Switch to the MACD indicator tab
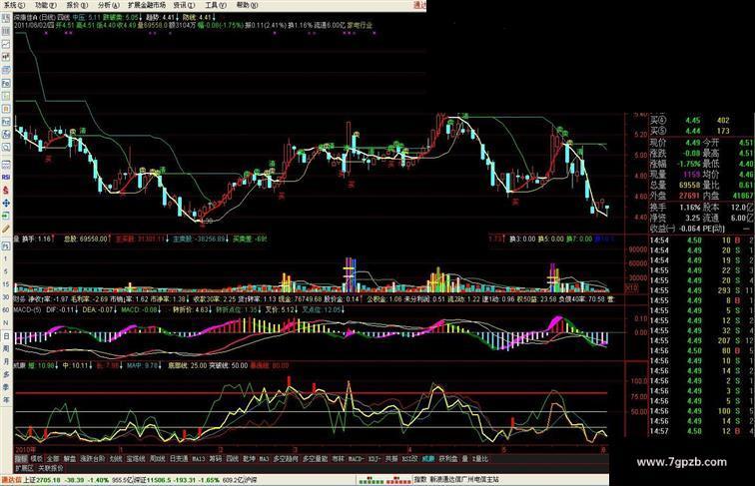This screenshot has width=755, height=486. (357, 459)
